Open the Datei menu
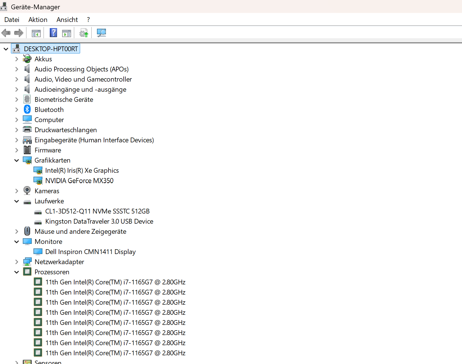462x364 pixels. point(12,20)
